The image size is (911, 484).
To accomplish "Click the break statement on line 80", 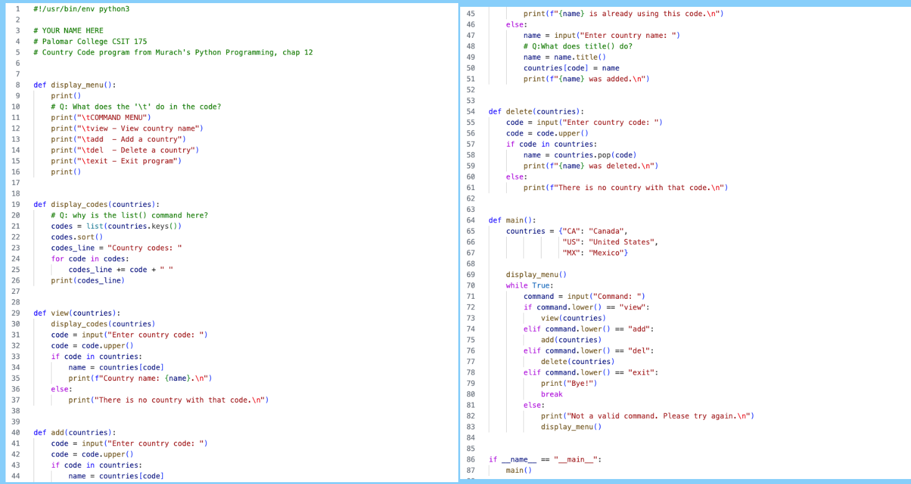I will 551,394.
